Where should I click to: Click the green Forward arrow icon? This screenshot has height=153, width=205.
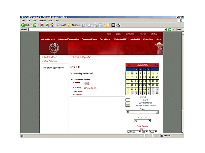coord(35,25)
